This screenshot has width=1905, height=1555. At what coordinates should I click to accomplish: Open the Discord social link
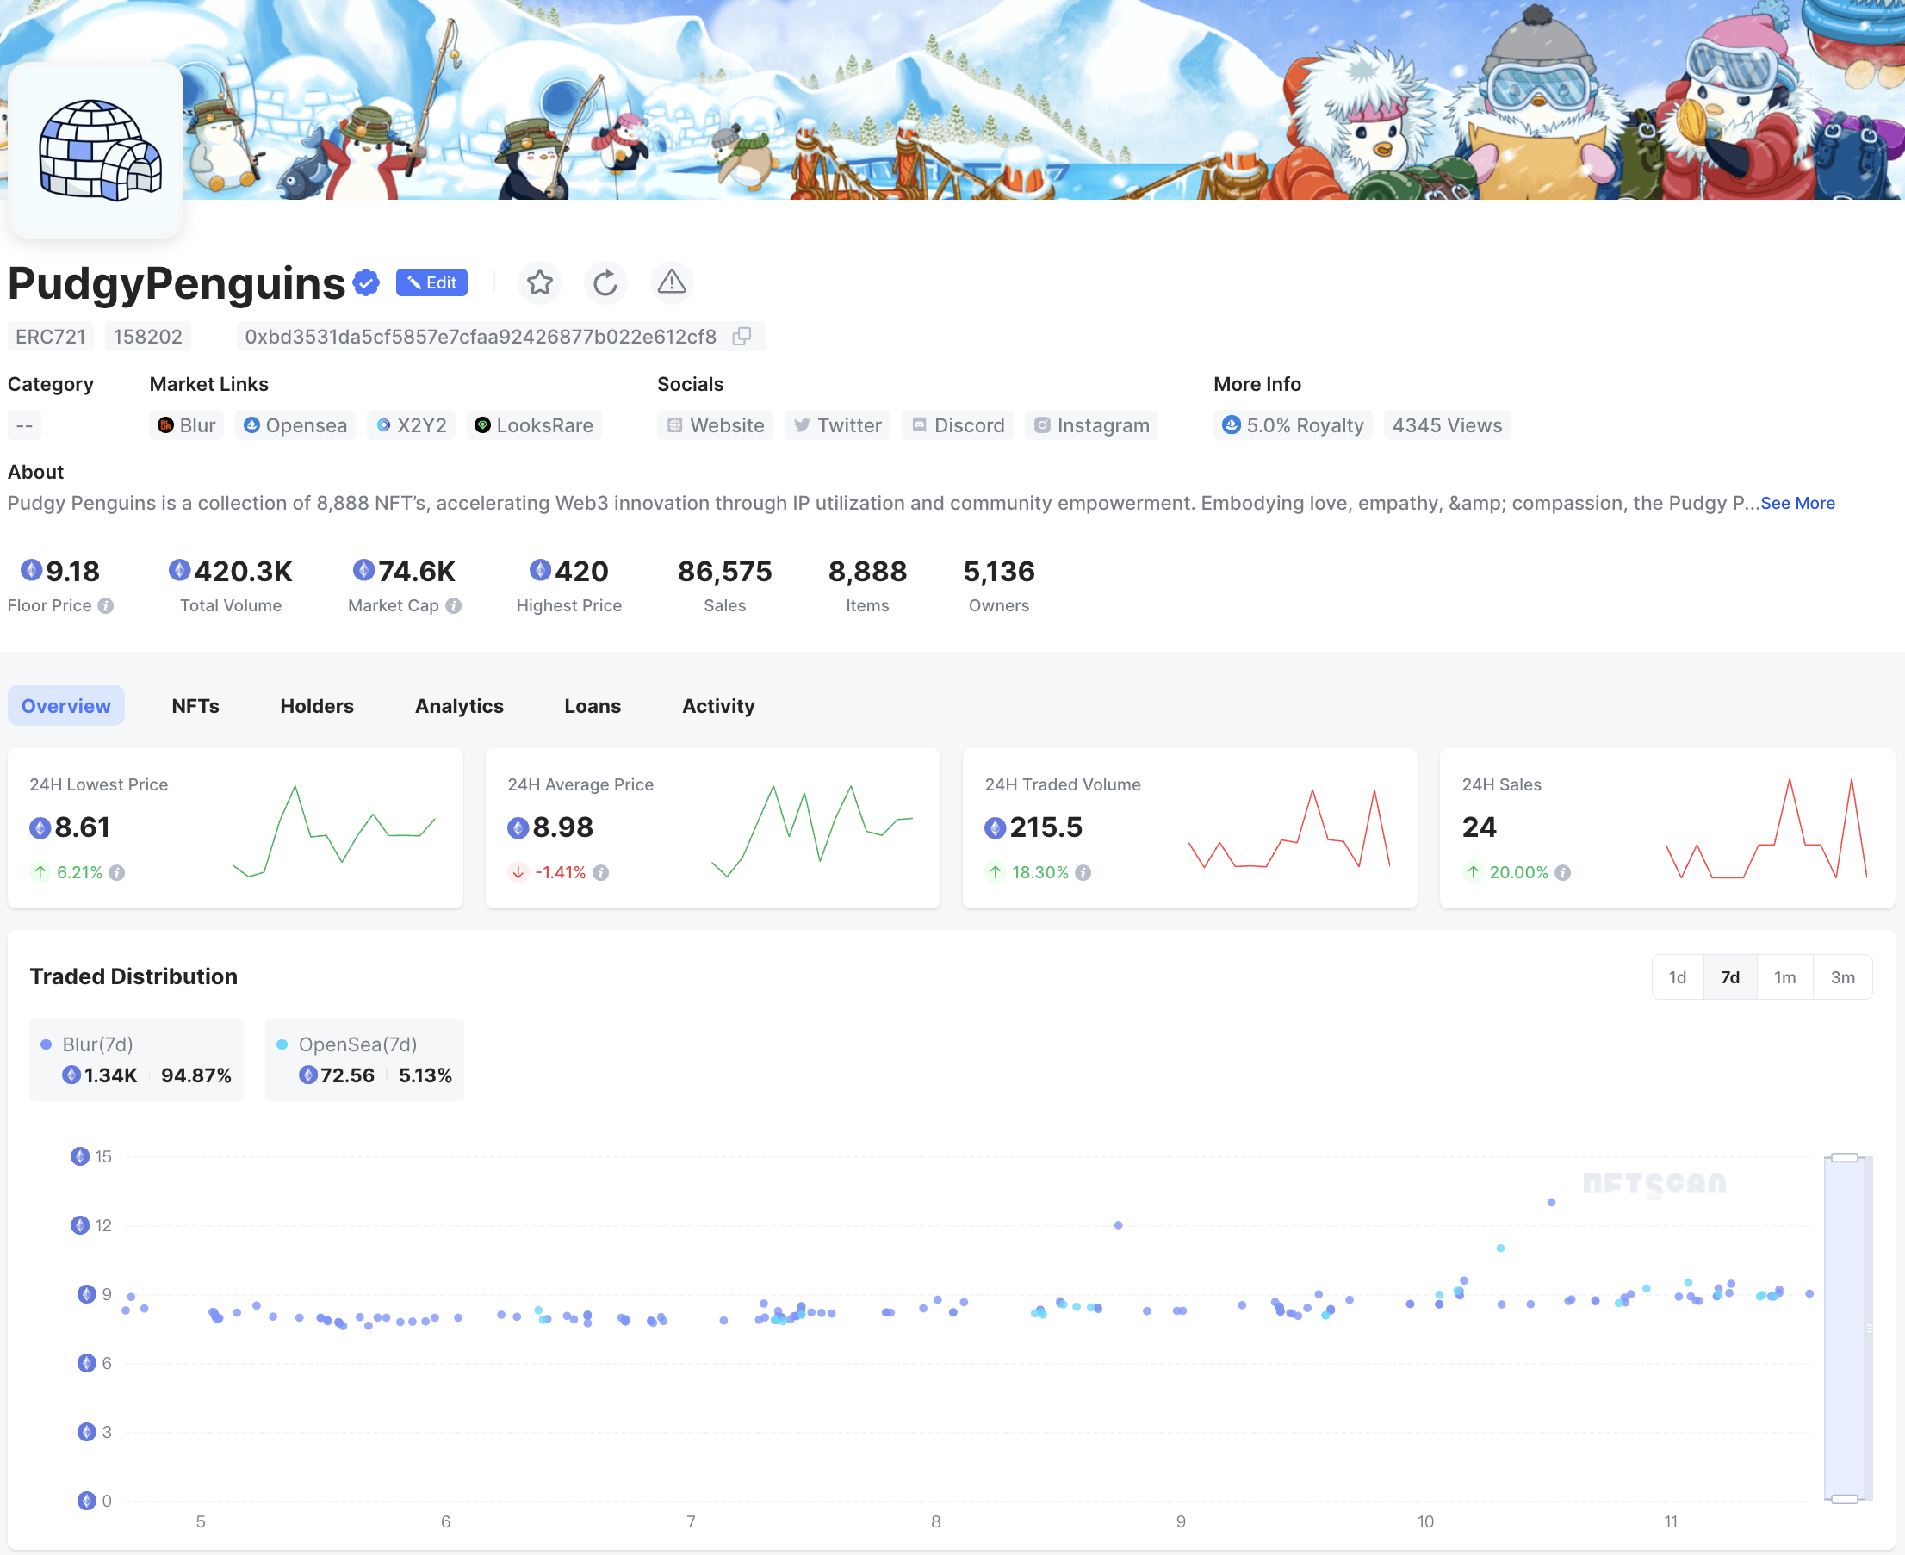(958, 425)
